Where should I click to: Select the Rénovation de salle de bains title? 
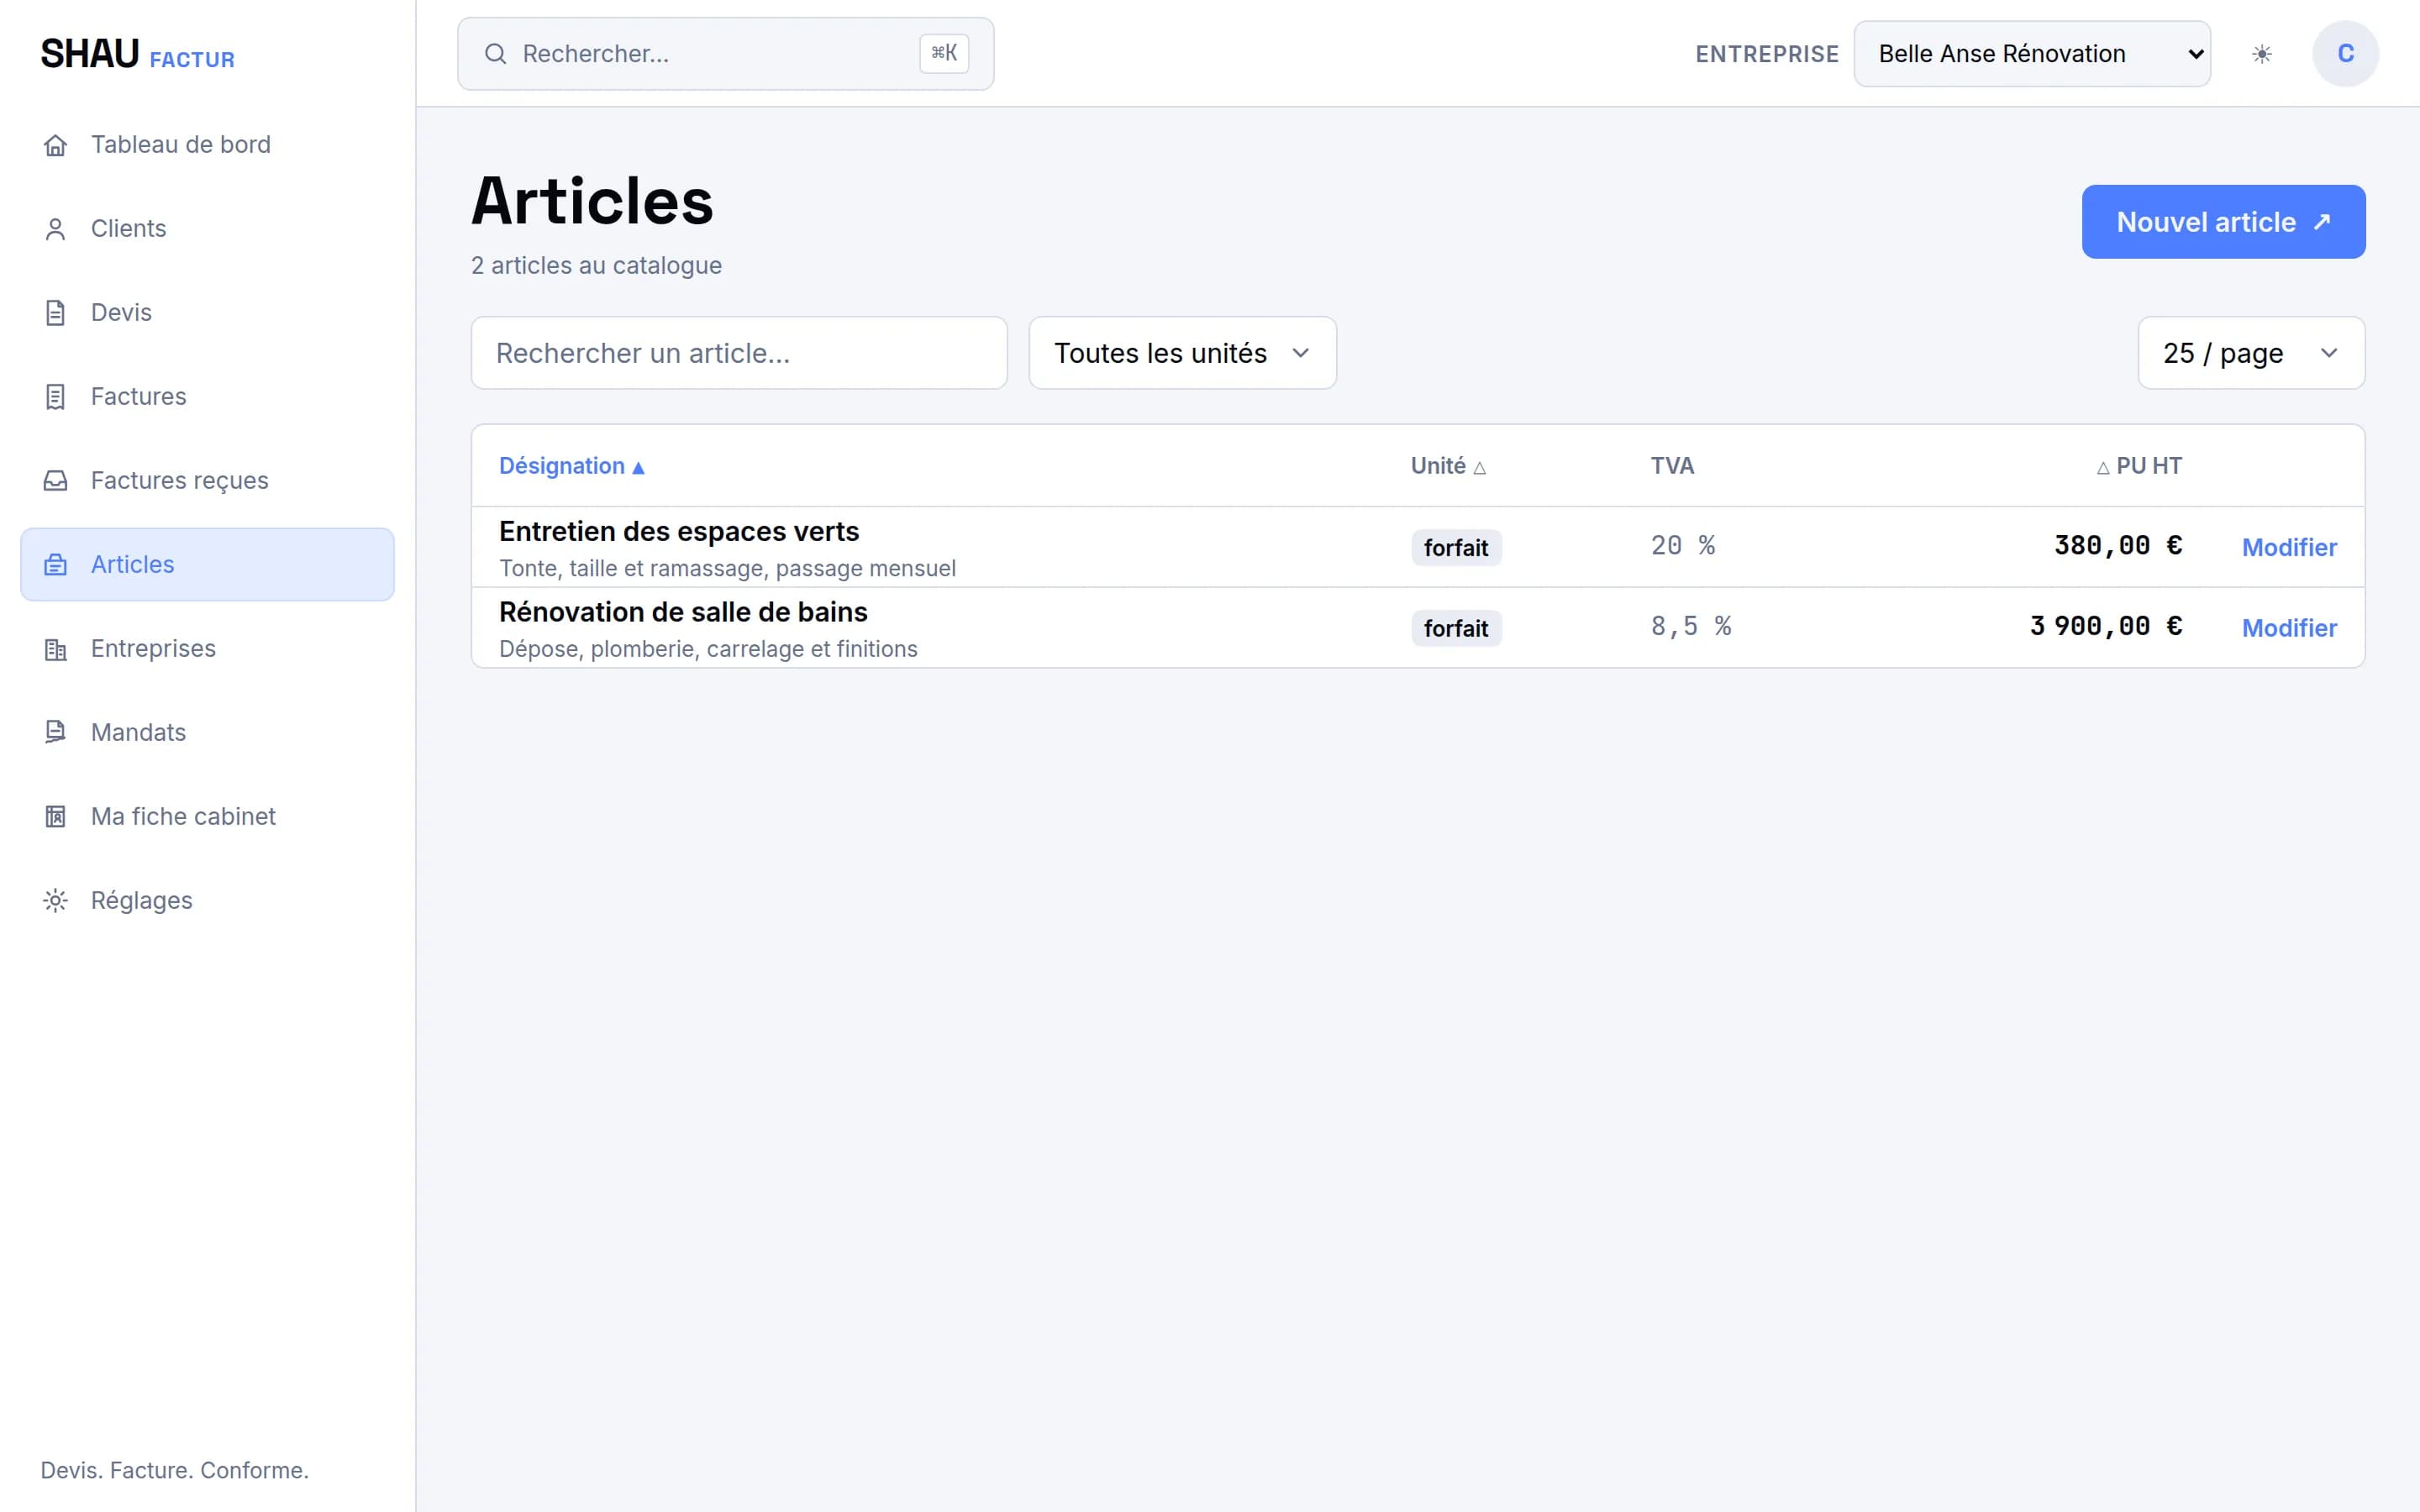coord(683,612)
